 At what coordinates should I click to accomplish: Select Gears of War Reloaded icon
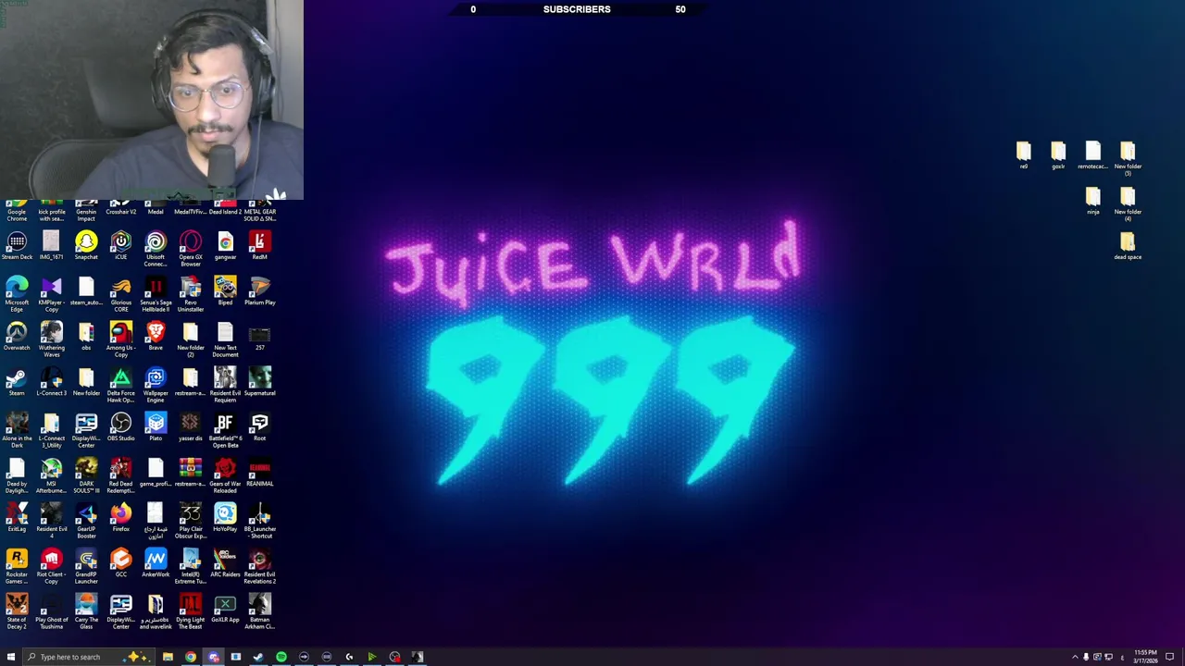pyautogui.click(x=225, y=476)
